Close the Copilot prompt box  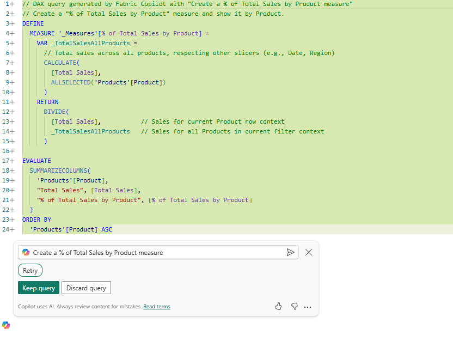pos(309,252)
